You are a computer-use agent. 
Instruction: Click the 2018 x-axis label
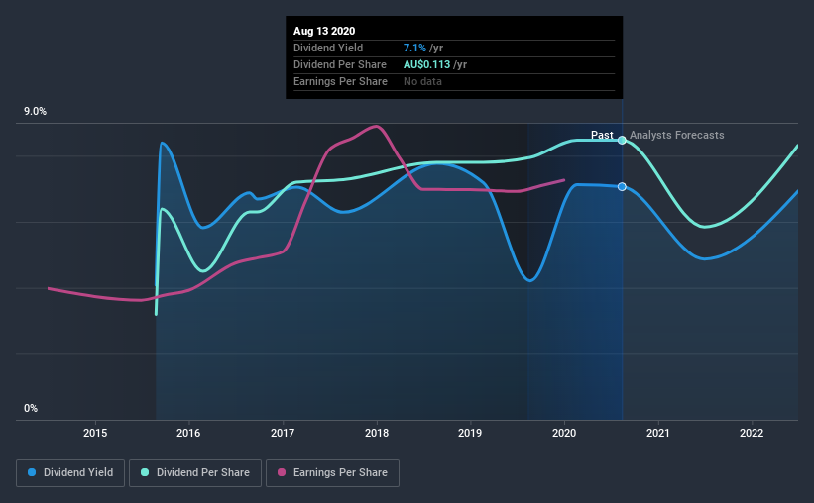pyautogui.click(x=377, y=433)
